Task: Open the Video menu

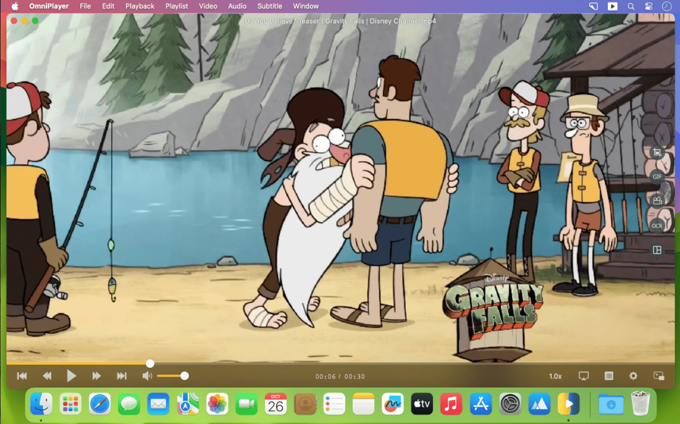Action: pos(208,6)
